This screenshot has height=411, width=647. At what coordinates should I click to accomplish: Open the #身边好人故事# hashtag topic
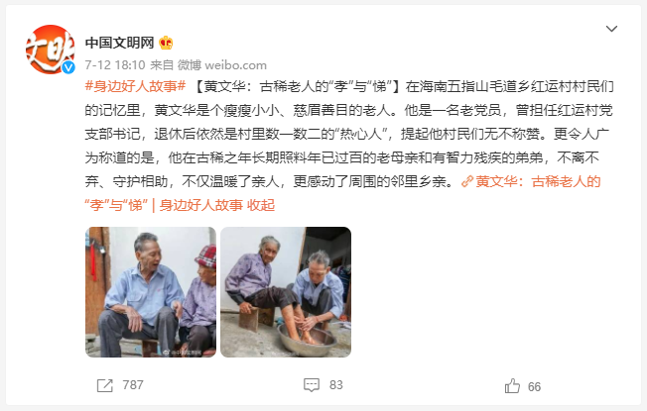[x=135, y=86]
